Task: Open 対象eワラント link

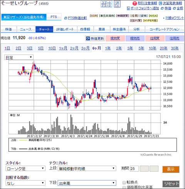Action: click(175, 18)
